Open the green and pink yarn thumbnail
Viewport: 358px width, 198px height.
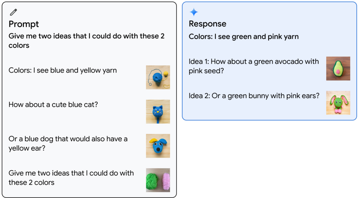[158, 180]
